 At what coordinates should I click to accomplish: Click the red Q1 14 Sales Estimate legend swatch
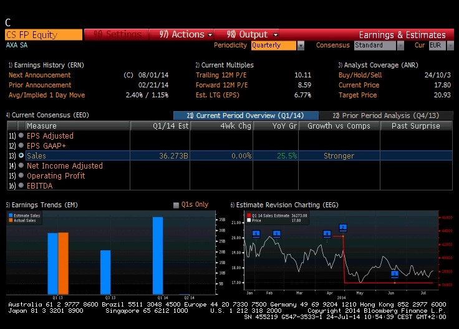[249, 215]
